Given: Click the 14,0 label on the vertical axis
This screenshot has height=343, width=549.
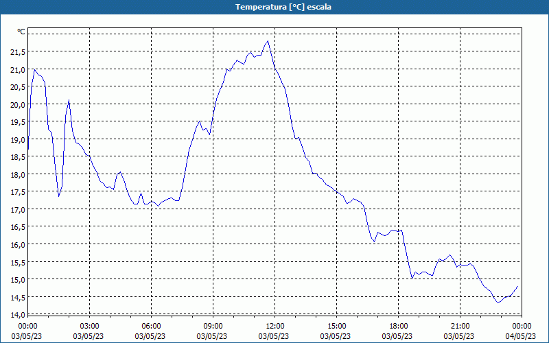Looking at the screenshot, I should coord(18,315).
